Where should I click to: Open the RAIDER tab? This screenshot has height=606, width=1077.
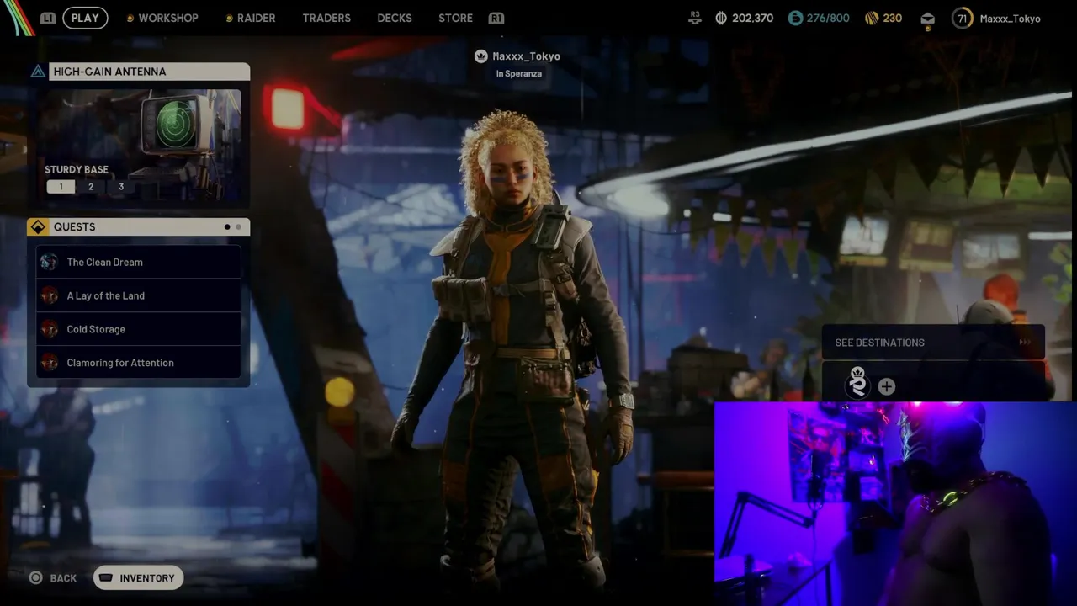tap(256, 18)
